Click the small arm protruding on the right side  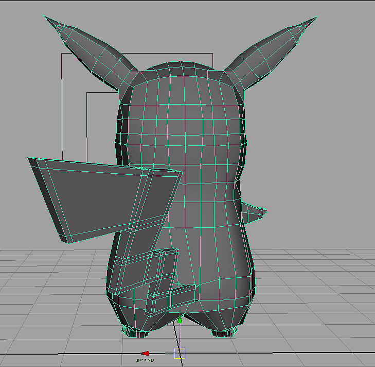point(254,213)
